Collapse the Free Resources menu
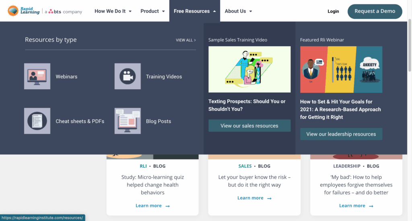 click(195, 11)
